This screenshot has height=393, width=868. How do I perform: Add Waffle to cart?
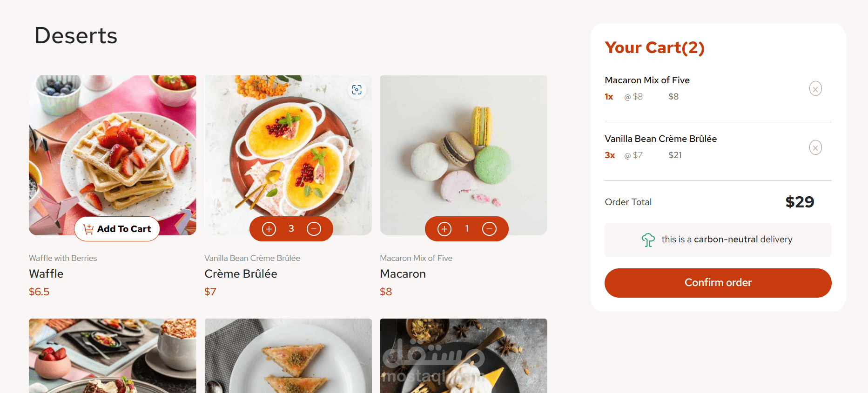117,229
